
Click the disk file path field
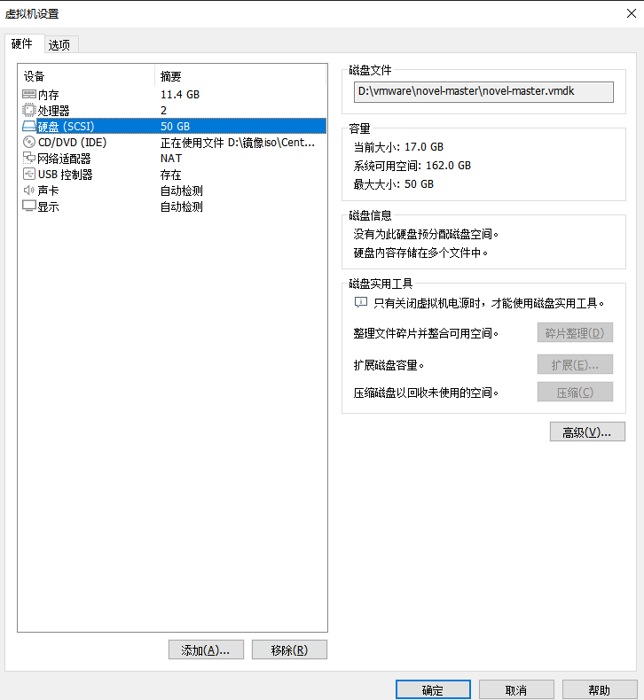coord(483,92)
